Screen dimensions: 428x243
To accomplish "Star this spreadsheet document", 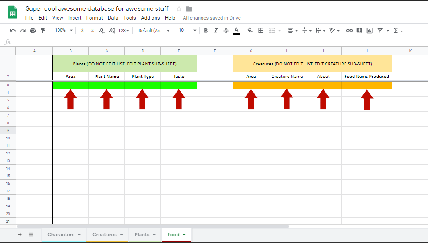I will point(179,9).
